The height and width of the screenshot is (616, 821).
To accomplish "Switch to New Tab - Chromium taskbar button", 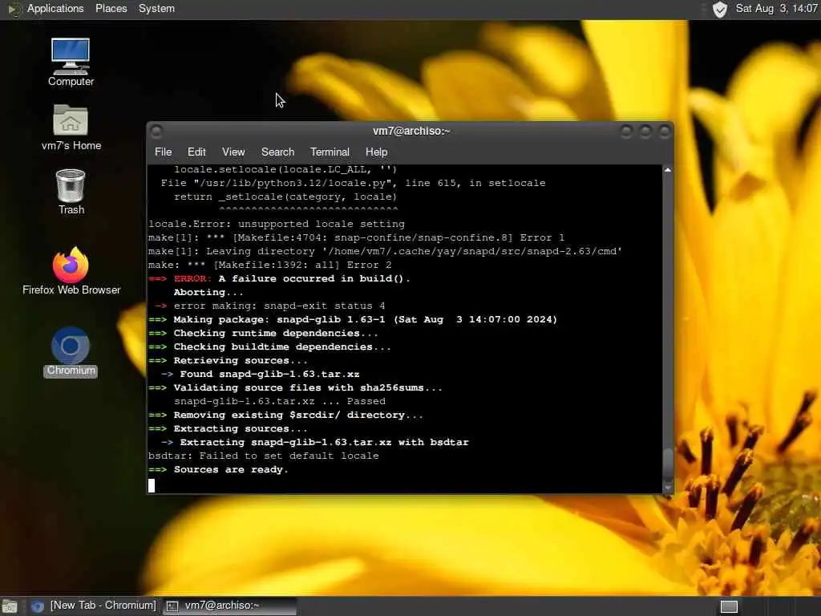I will click(95, 606).
